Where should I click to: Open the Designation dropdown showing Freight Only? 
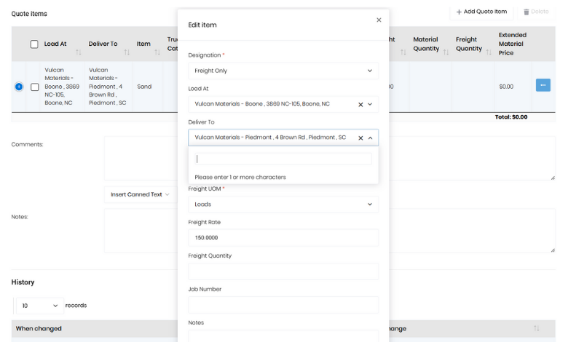point(283,71)
